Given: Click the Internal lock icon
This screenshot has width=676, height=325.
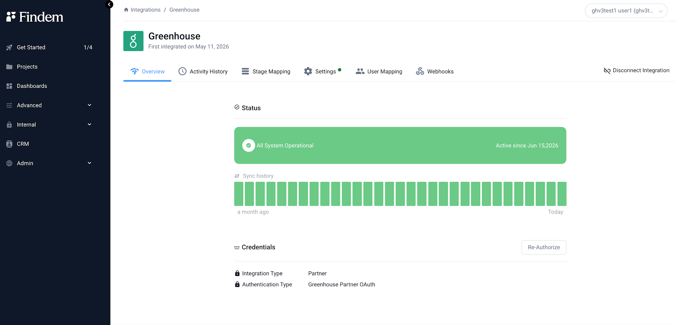Looking at the screenshot, I should point(9,124).
